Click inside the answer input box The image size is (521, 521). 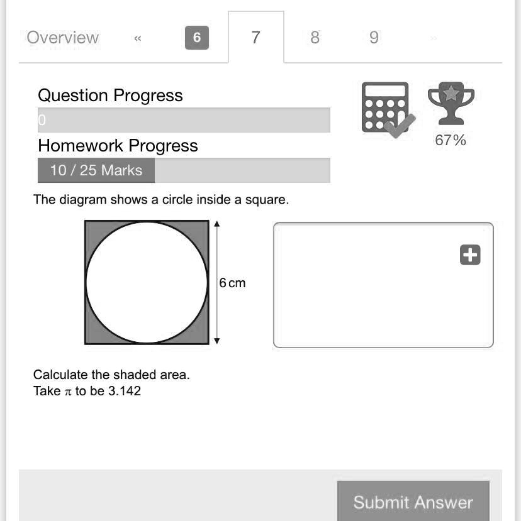371,295
